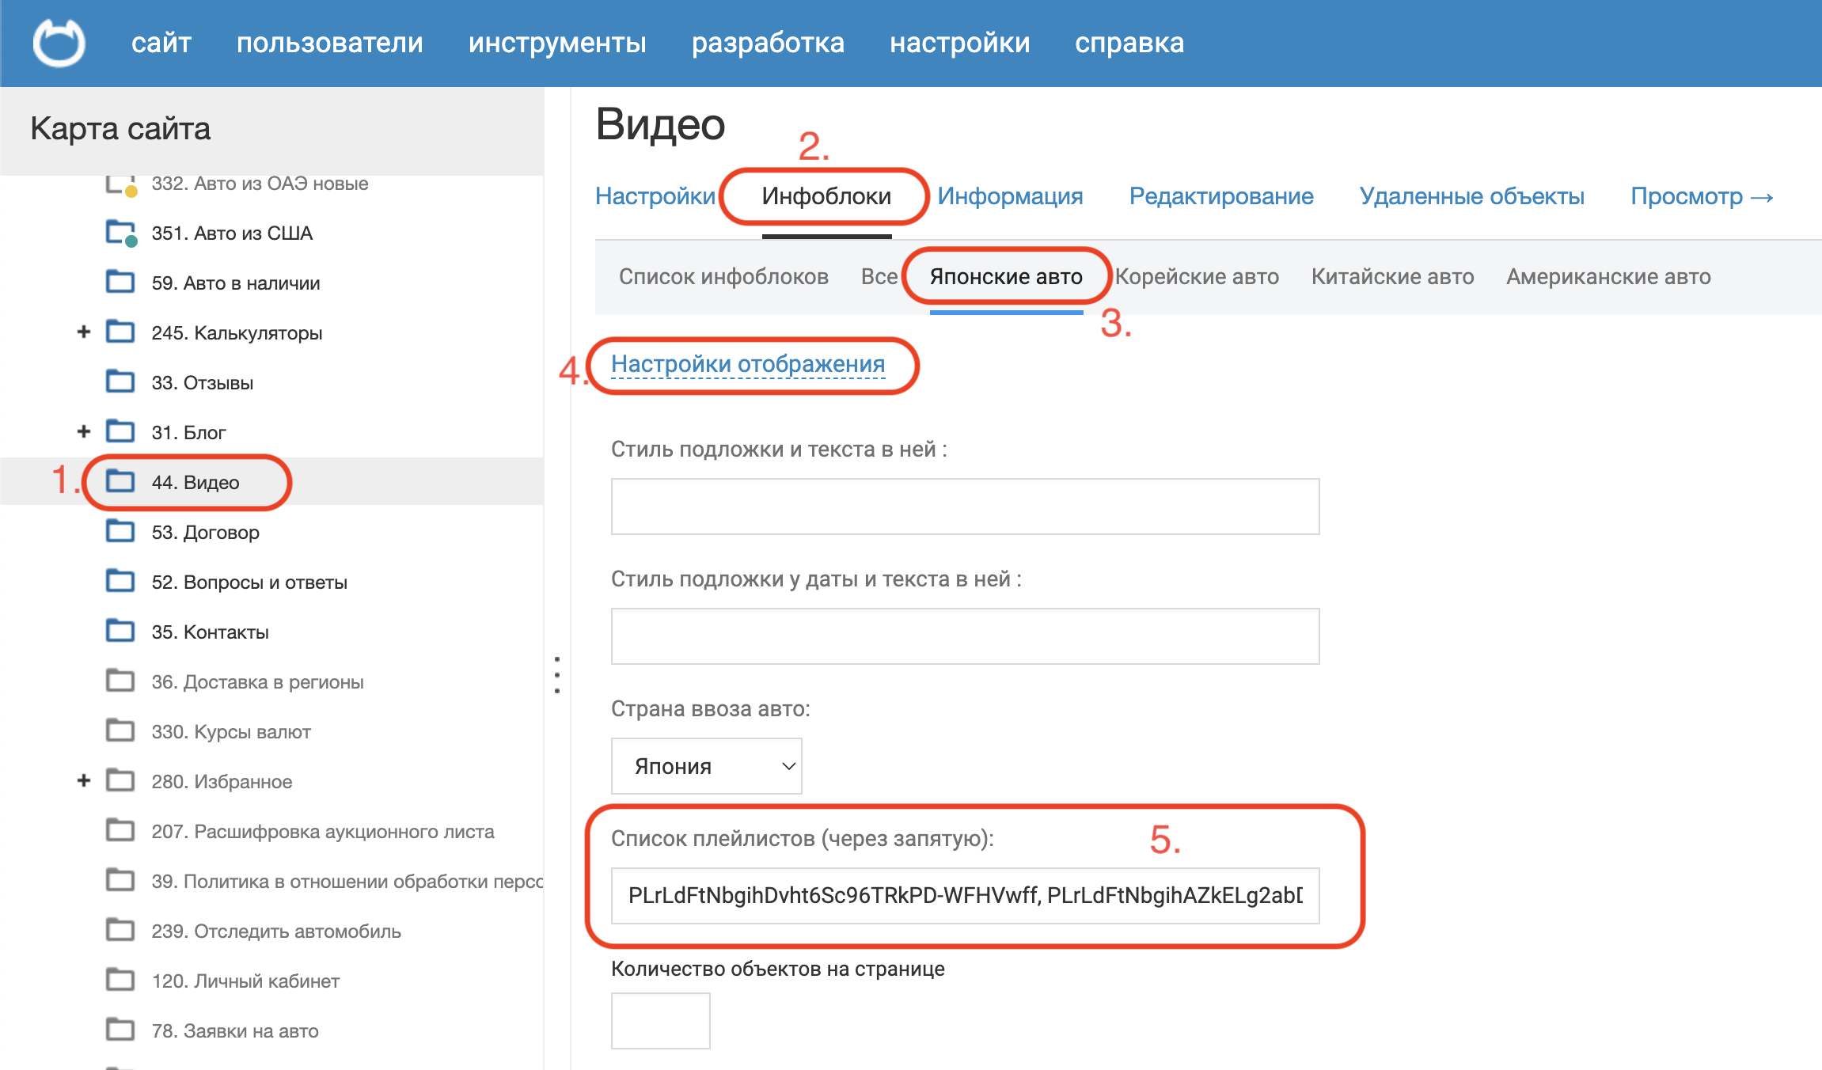Image resolution: width=1822 pixels, height=1070 pixels.
Task: Click folder icon of 239. Отследить автомобиль
Action: (x=120, y=930)
